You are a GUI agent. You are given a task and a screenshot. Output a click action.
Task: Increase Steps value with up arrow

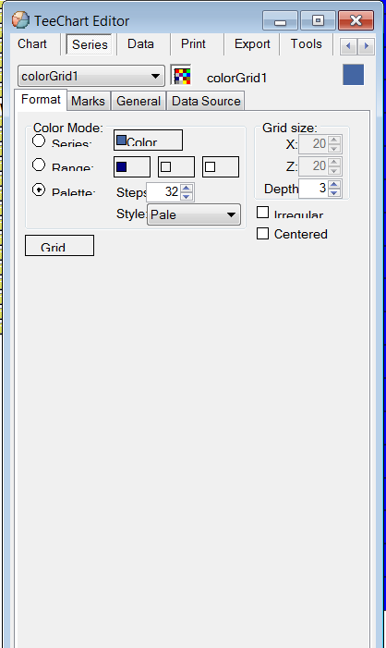pyautogui.click(x=187, y=188)
